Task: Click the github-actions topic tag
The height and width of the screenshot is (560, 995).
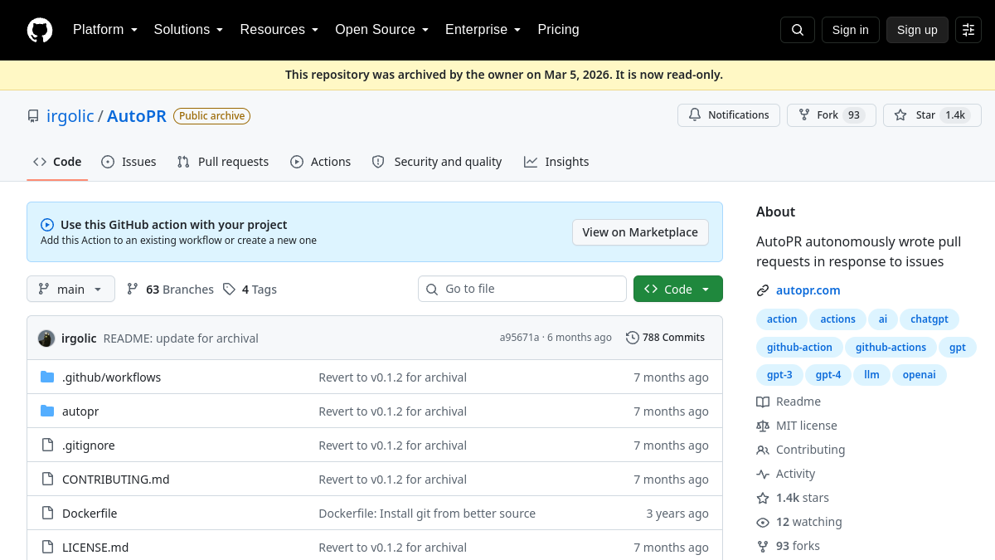Action: click(891, 348)
